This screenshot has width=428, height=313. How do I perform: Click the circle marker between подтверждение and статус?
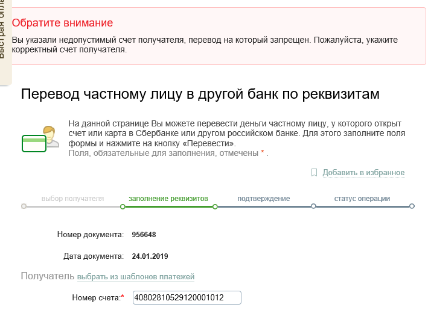pos(313,206)
